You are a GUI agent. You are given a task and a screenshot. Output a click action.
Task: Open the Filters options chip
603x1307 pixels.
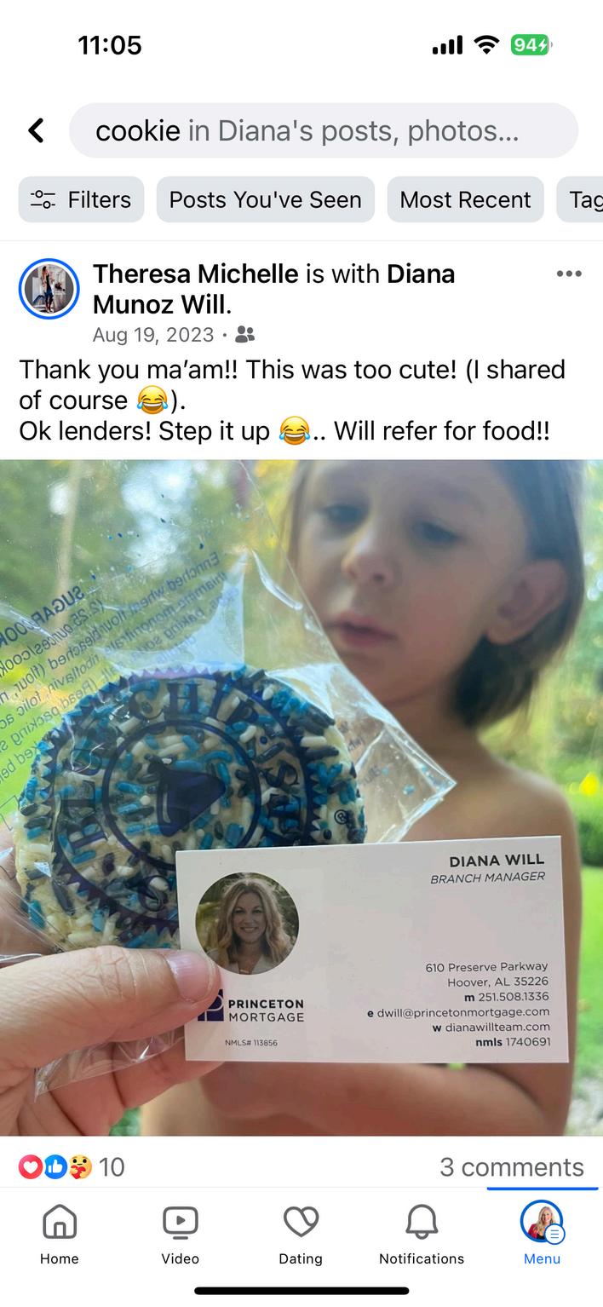(82, 199)
